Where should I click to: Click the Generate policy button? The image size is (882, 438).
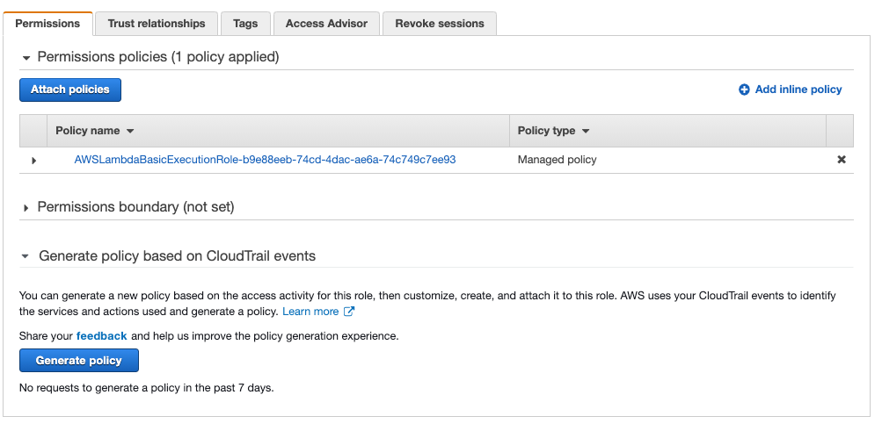click(x=79, y=361)
